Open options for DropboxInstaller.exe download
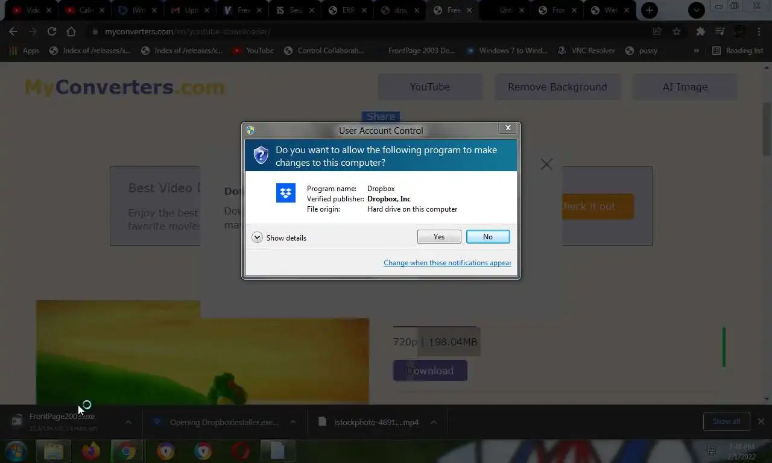This screenshot has height=463, width=772. point(293,422)
